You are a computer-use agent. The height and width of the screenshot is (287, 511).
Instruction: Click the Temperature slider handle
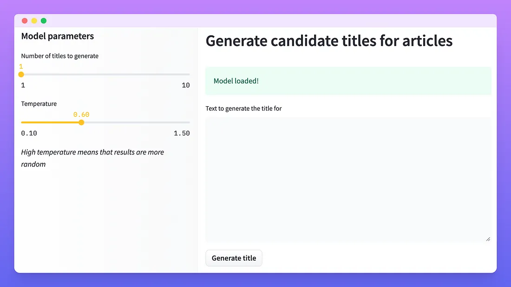pyautogui.click(x=81, y=122)
